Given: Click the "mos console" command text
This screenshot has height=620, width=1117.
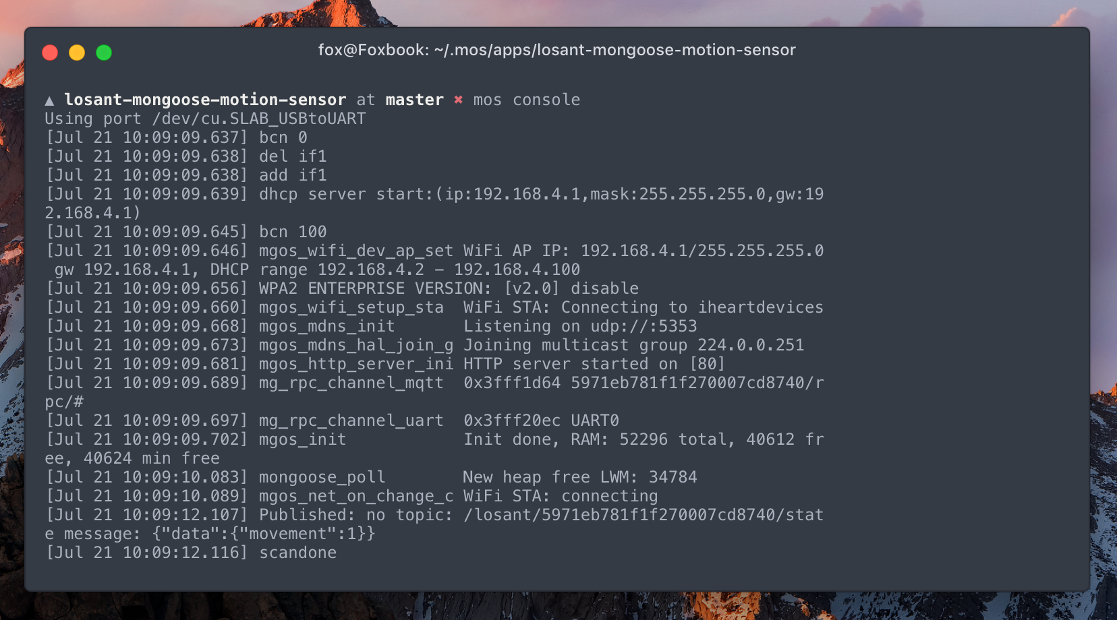Looking at the screenshot, I should [x=526, y=100].
